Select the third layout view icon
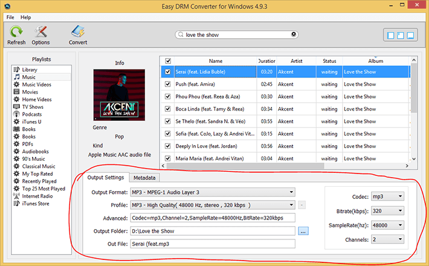This screenshot has width=429, height=266. pos(410,35)
